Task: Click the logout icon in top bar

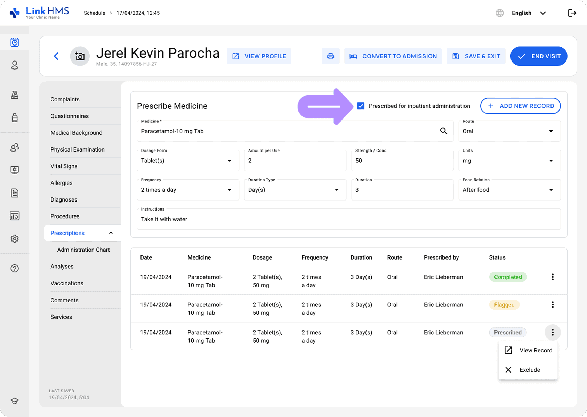Action: [x=572, y=13]
